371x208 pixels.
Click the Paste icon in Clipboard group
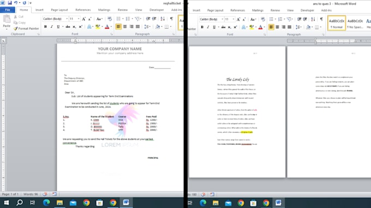click(x=7, y=19)
